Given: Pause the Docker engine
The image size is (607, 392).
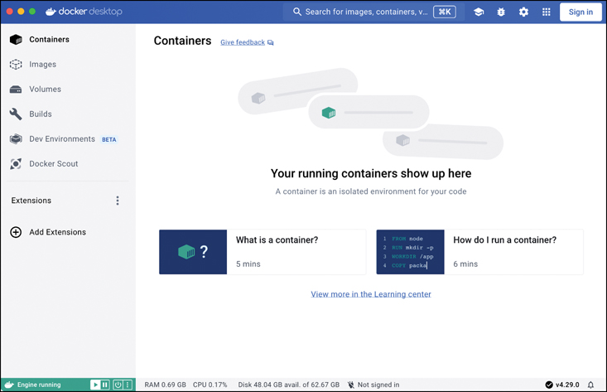Looking at the screenshot, I should tap(106, 385).
